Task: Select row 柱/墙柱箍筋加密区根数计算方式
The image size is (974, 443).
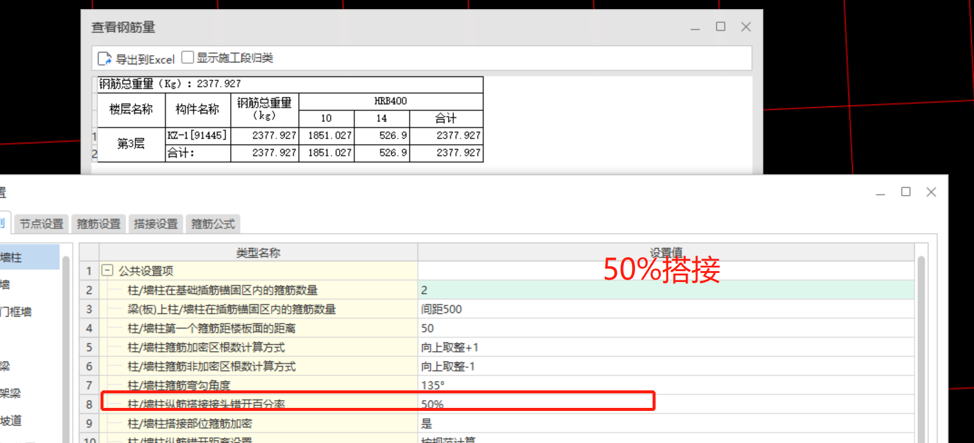Action: [258, 347]
